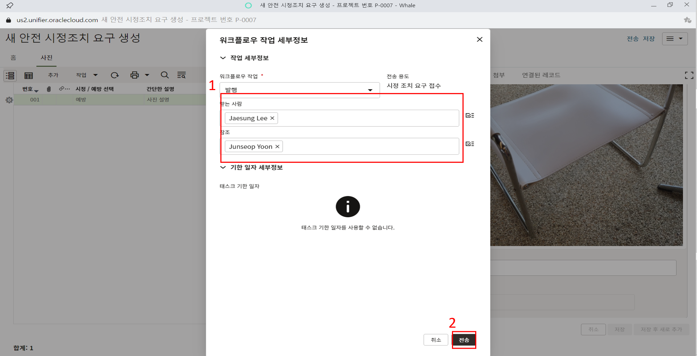
Task: Click the magnifier search icon
Action: point(165,75)
